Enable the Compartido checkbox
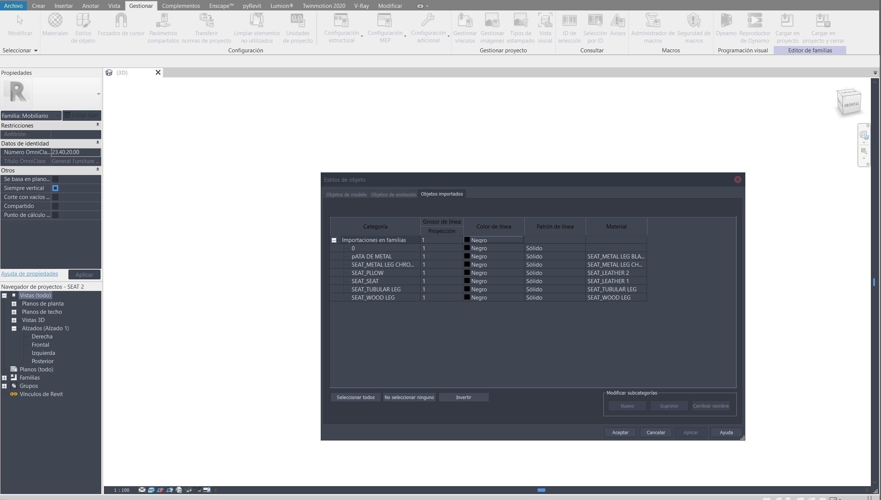 55,206
